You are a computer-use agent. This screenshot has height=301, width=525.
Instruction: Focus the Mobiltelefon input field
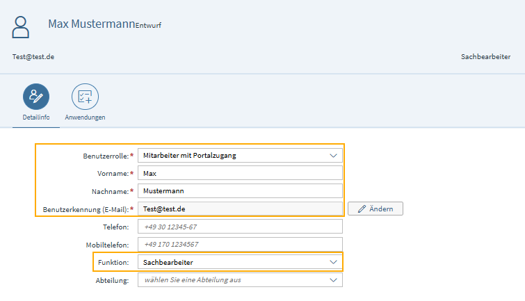pyautogui.click(x=240, y=245)
